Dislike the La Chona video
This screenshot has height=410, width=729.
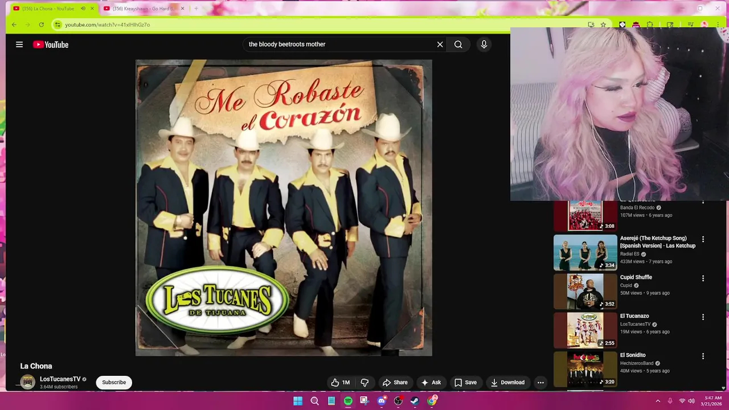tap(364, 383)
